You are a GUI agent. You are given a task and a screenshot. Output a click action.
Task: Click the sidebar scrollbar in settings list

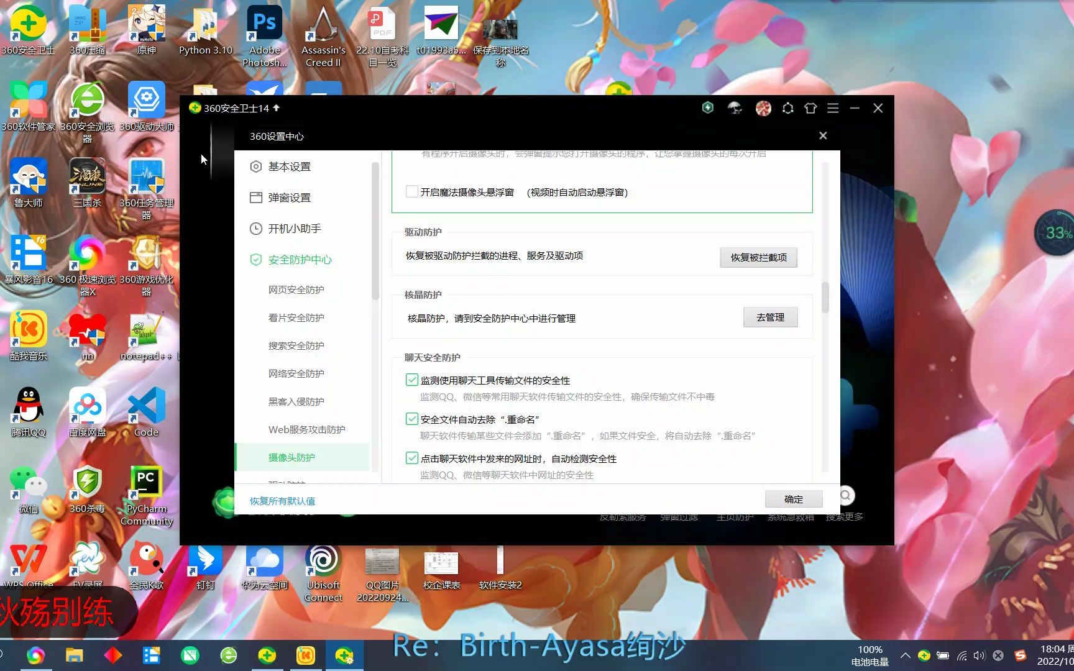(x=375, y=231)
